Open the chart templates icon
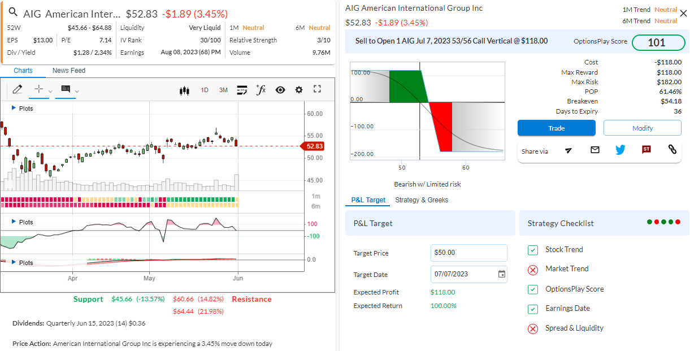Viewport: 690px width, 351px height. click(x=242, y=90)
